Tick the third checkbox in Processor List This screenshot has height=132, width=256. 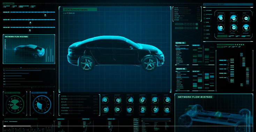(204, 18)
